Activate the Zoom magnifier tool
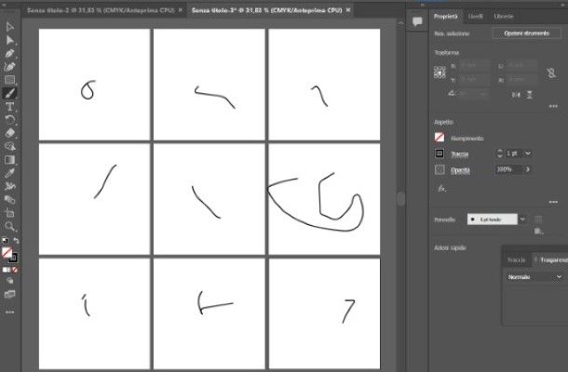Screen dimensions: 568x372 tap(10, 227)
